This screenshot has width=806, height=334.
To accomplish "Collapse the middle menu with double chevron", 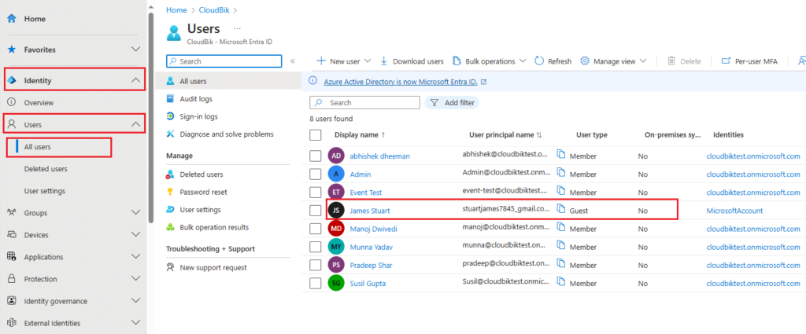I will pyautogui.click(x=293, y=61).
